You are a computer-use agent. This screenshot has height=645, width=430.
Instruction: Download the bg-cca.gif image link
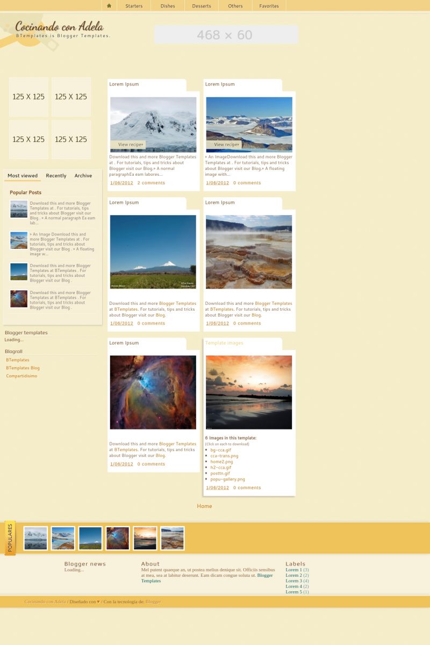click(220, 450)
